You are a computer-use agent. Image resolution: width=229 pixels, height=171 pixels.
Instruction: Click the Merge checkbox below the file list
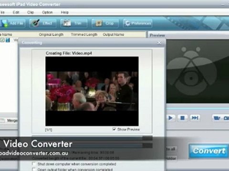2,121
